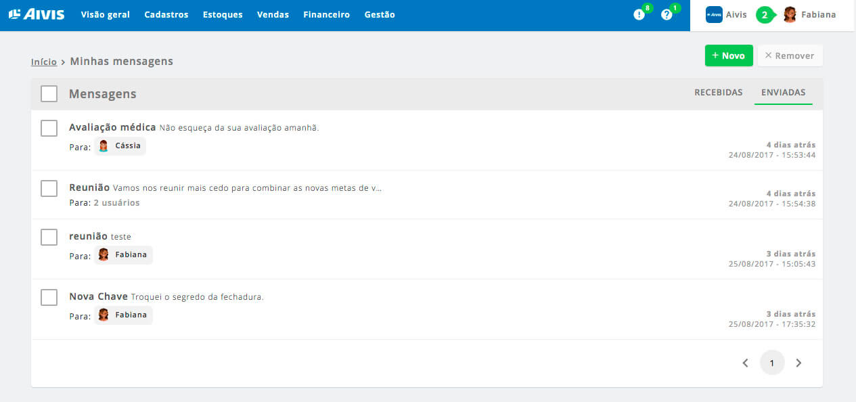This screenshot has width=856, height=402.
Task: Go to next page arrow
Action: 798,363
